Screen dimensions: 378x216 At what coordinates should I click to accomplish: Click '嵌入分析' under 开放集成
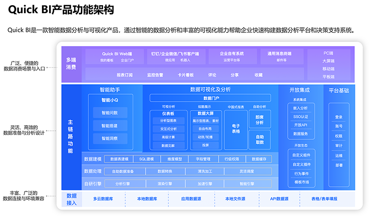click(301, 108)
